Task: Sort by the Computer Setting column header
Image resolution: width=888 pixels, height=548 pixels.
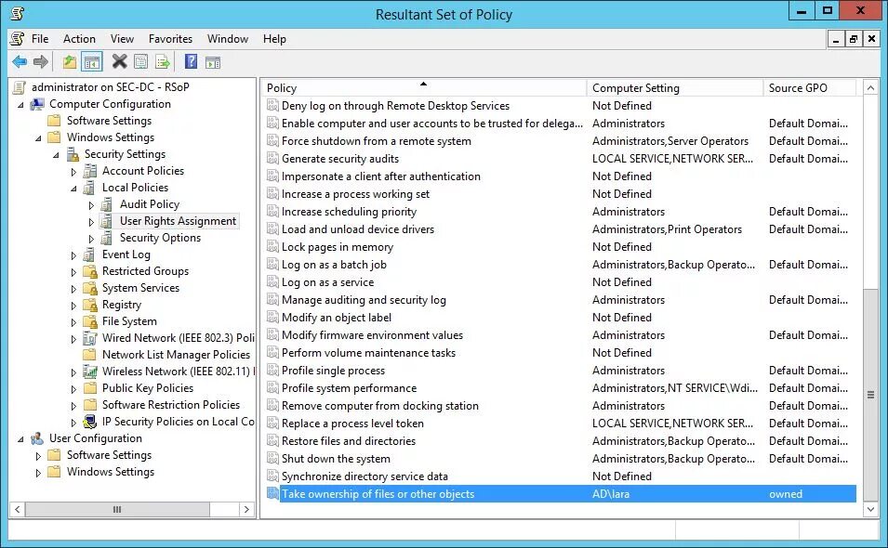Action: pos(675,87)
